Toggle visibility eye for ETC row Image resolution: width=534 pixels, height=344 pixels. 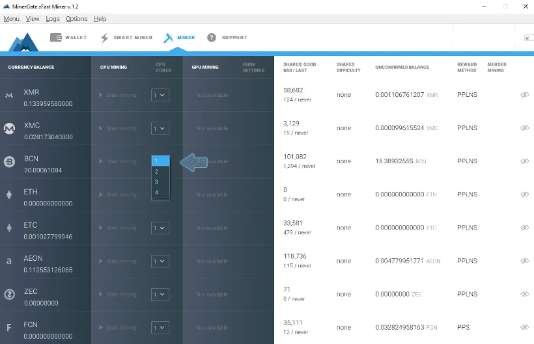pos(524,228)
